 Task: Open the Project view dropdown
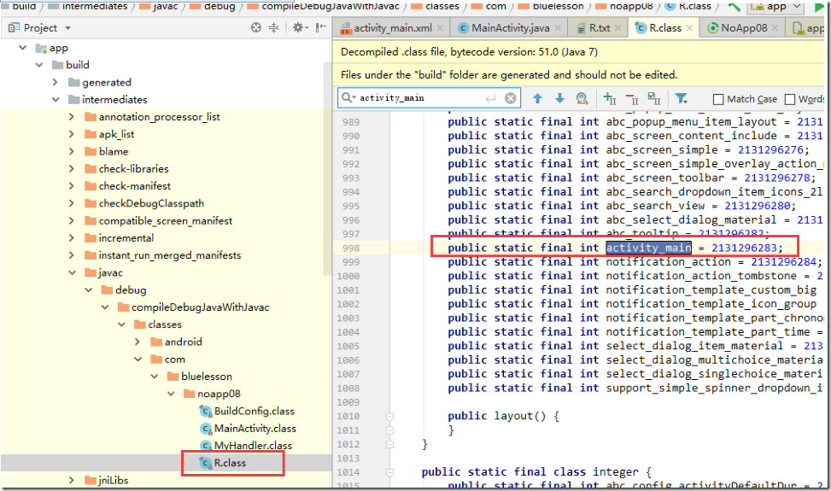pos(67,28)
